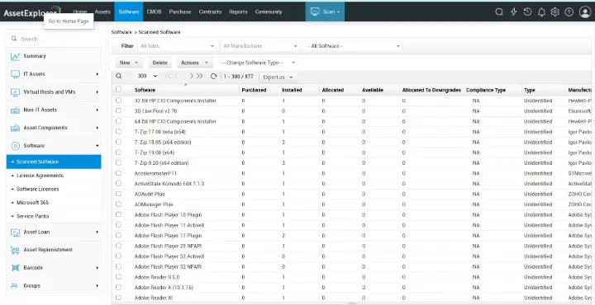Open the help question mark icon

[569, 12]
